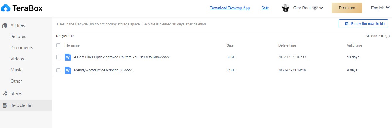The image size is (392, 128).
Task: Click the Safe link in the header
Action: [265, 8]
